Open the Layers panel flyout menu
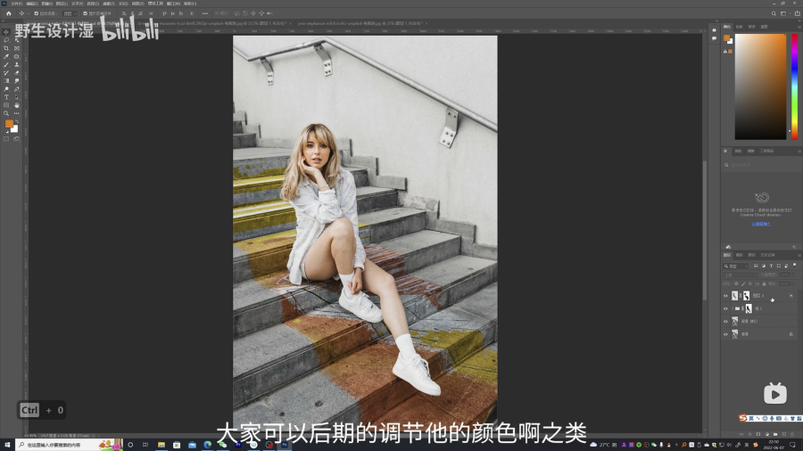 799,255
